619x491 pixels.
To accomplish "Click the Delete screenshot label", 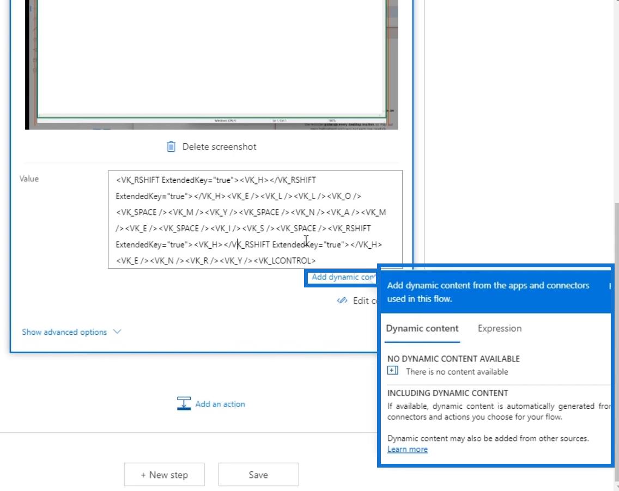I will (x=219, y=147).
